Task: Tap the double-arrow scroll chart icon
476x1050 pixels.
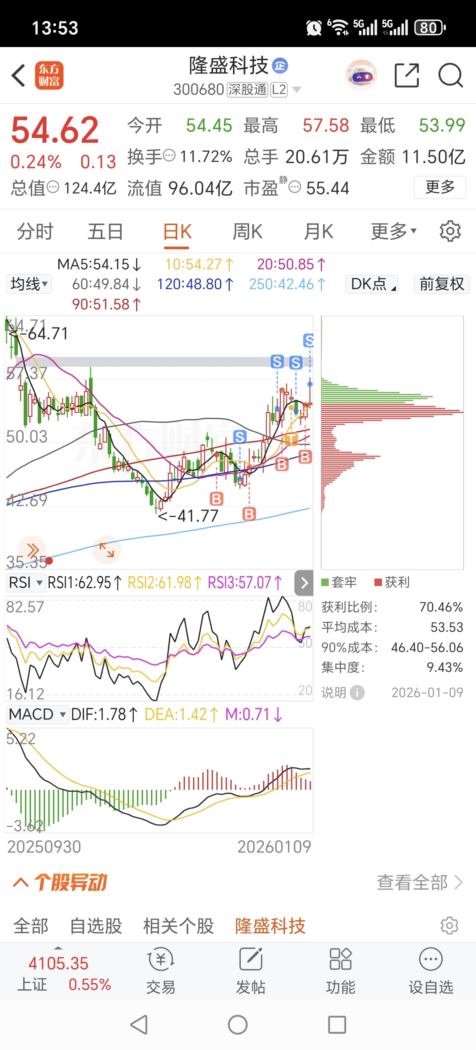Action: tap(32, 550)
